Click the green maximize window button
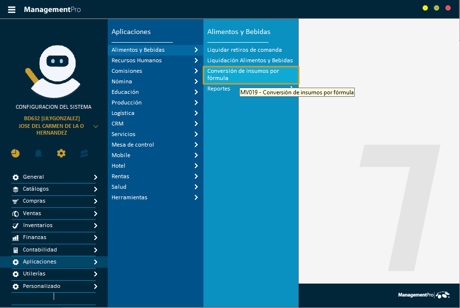The image size is (460, 308). click(437, 8)
